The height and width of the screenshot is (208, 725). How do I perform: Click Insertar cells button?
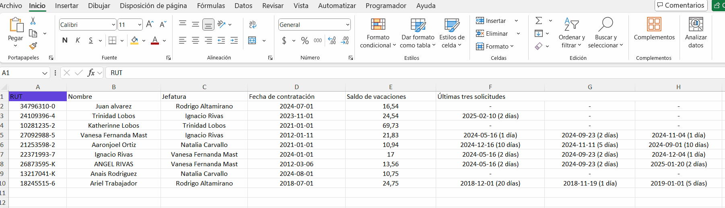pos(497,20)
